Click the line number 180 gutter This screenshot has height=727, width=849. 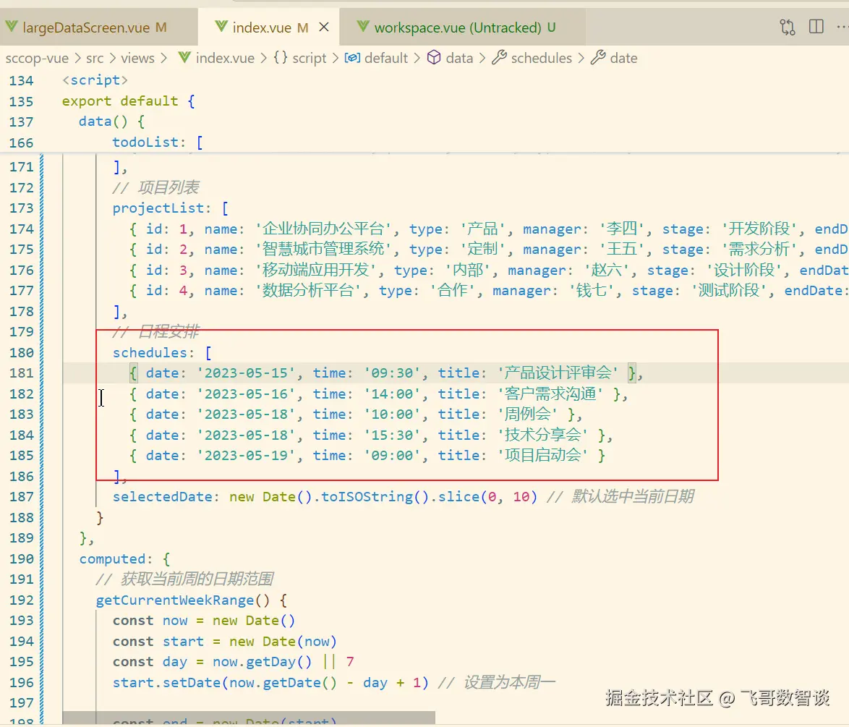[x=22, y=353]
